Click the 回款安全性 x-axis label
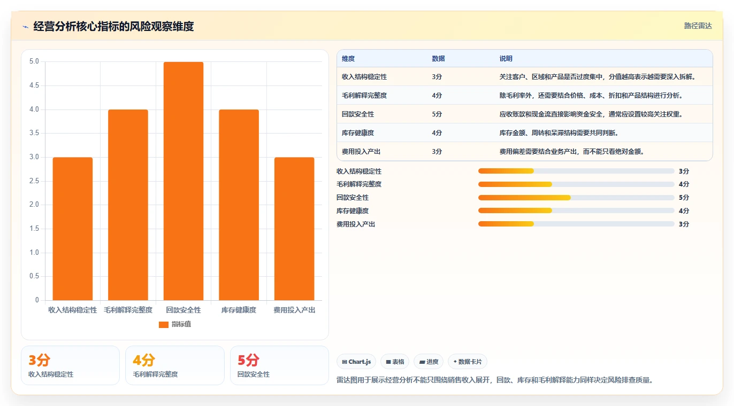The width and height of the screenshot is (734, 406). [x=183, y=310]
